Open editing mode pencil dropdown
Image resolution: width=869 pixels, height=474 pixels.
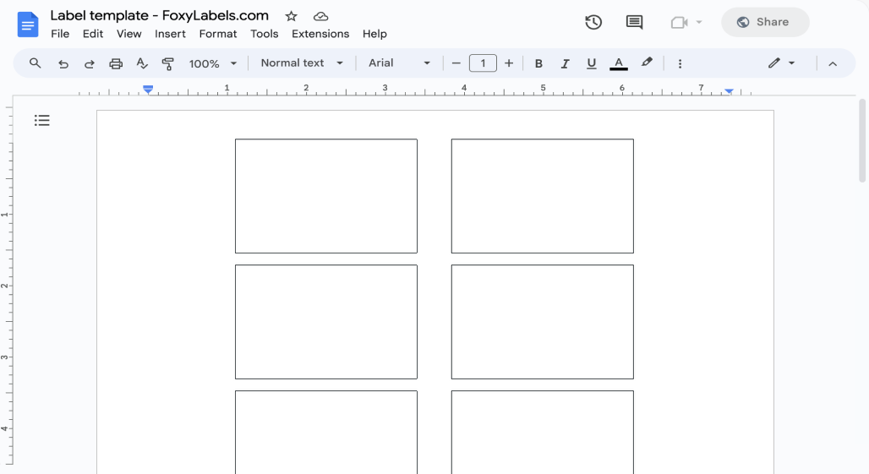(781, 63)
